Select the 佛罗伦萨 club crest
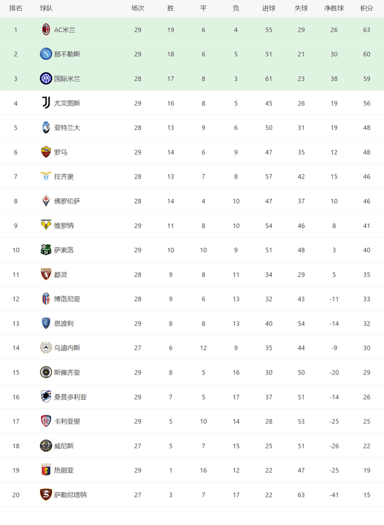384x525 pixels. click(x=46, y=201)
